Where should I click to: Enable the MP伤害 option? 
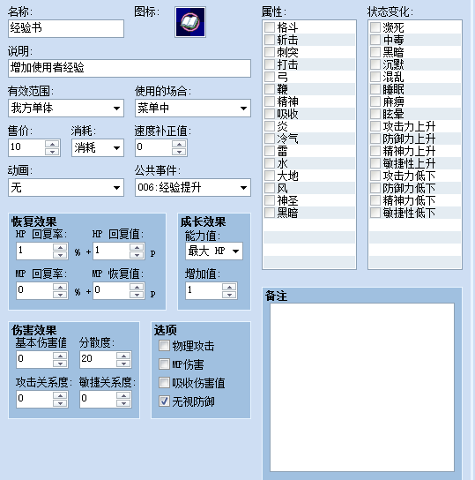point(164,364)
